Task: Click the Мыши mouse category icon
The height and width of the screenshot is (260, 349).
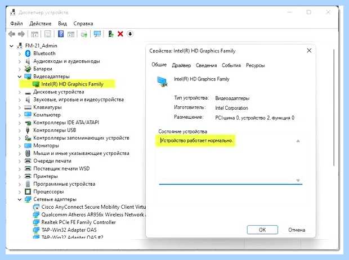Action: pyautogui.click(x=28, y=154)
